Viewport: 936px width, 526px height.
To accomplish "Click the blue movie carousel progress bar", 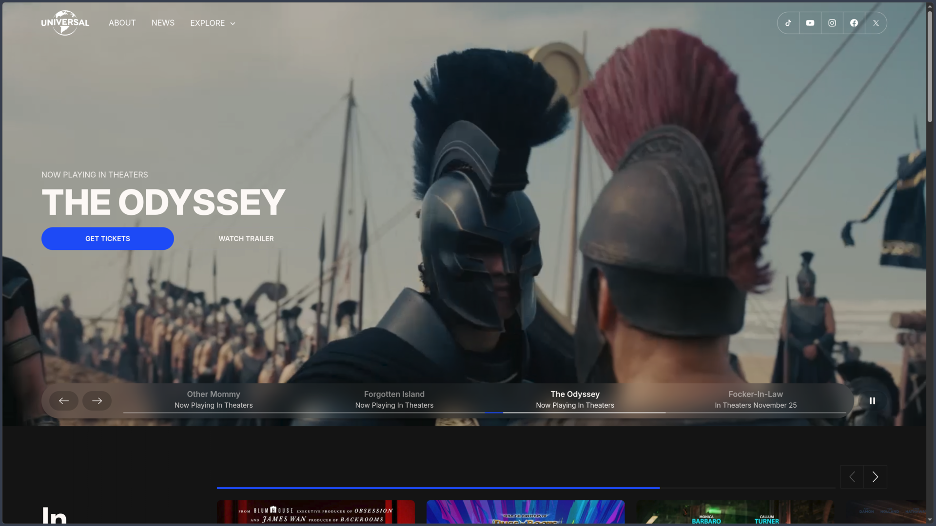I will (x=438, y=488).
